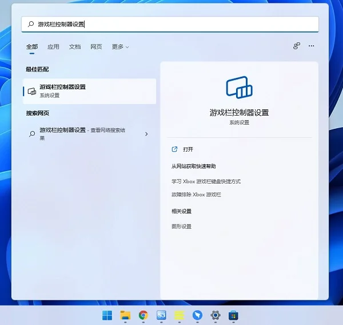
Task: Click into the search text field
Action: click(x=170, y=24)
